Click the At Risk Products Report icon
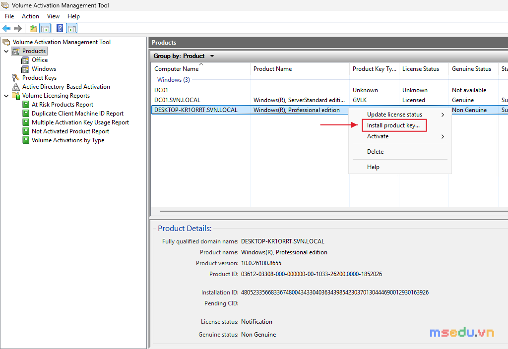 25,105
